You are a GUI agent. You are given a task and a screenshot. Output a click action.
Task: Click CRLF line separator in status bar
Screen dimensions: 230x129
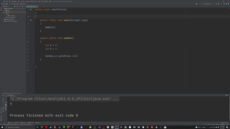click(x=209, y=124)
